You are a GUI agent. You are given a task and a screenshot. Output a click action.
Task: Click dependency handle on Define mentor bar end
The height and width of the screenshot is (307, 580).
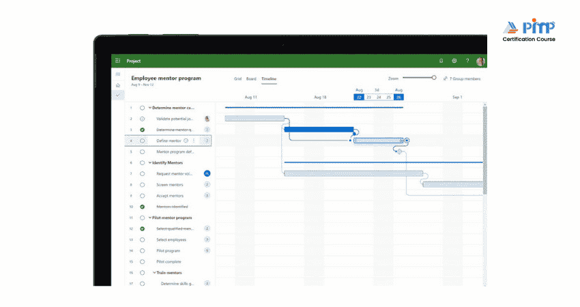coord(407,141)
